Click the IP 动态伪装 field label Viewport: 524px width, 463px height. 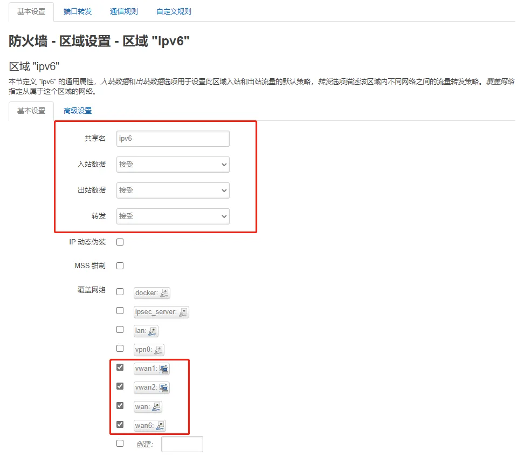coord(87,242)
